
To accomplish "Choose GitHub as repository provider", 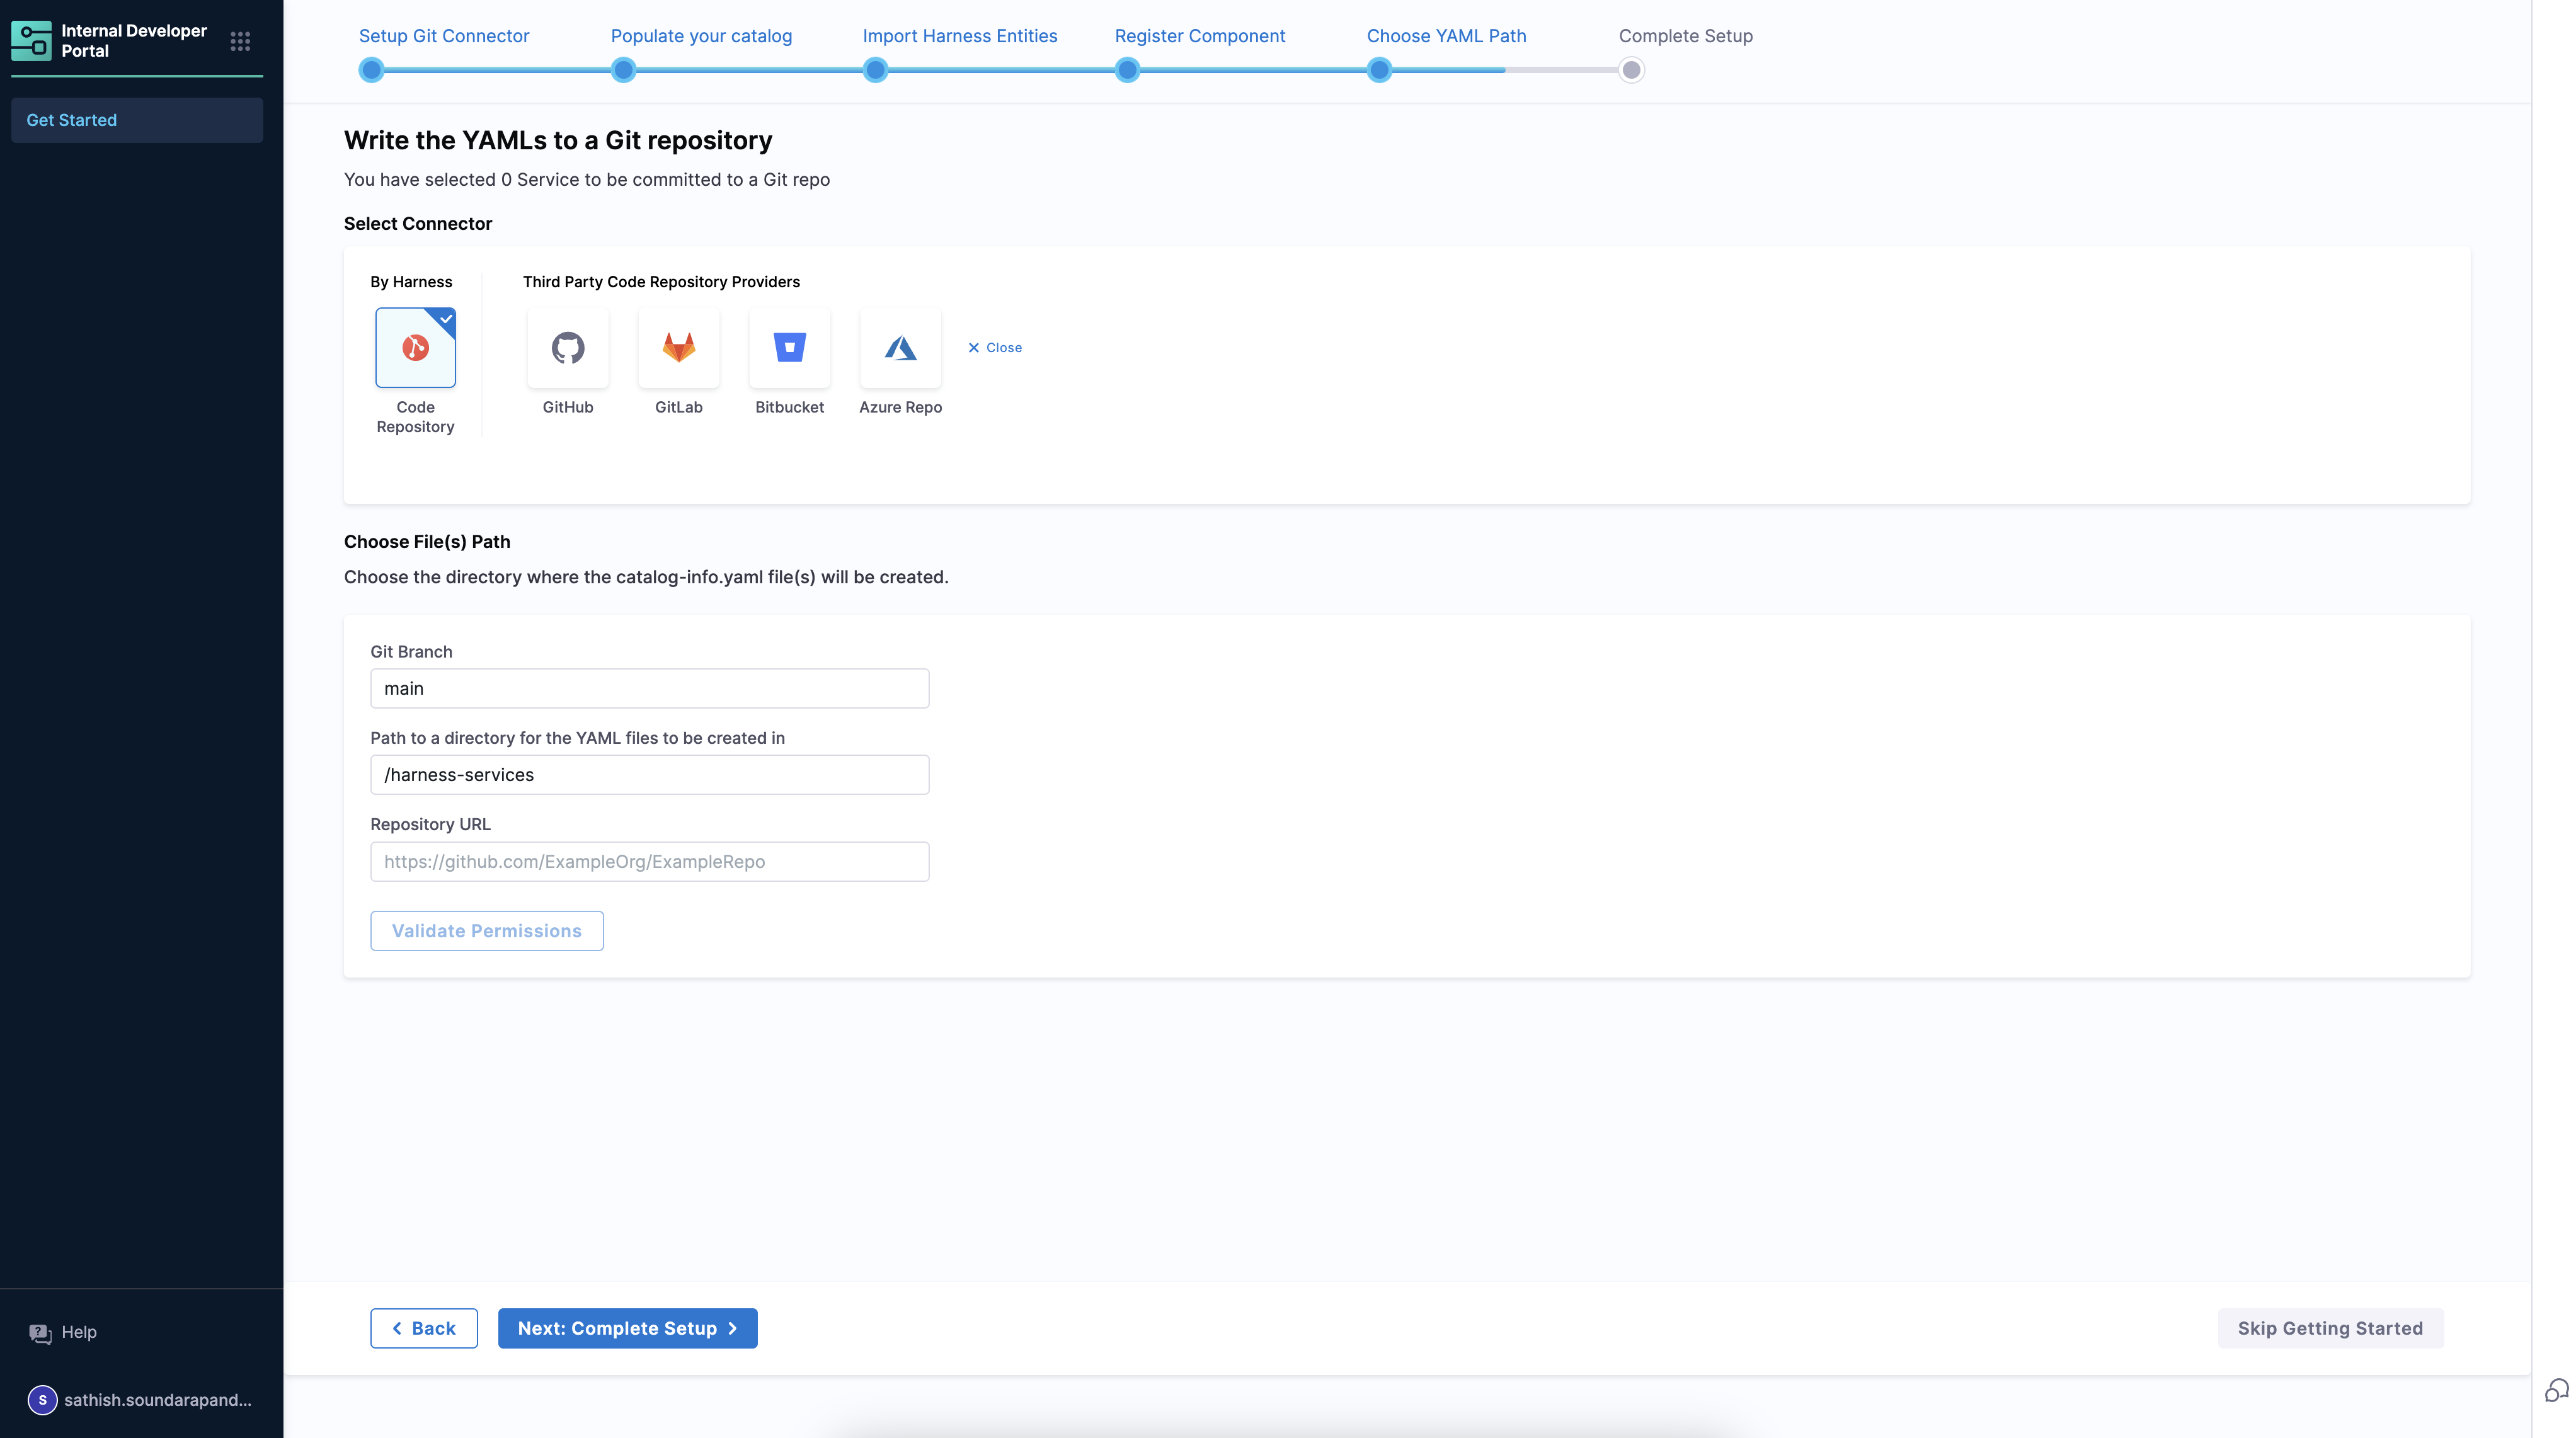I will [567, 347].
